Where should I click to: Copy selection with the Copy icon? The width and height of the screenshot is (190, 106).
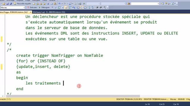click(51, 4)
